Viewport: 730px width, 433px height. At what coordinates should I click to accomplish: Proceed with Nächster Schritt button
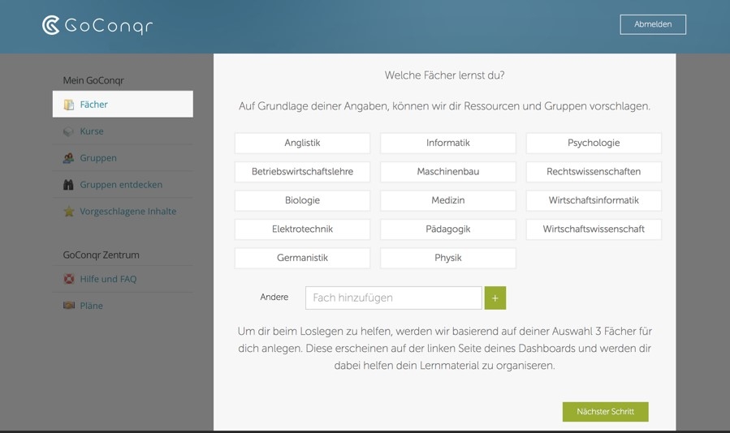point(605,412)
